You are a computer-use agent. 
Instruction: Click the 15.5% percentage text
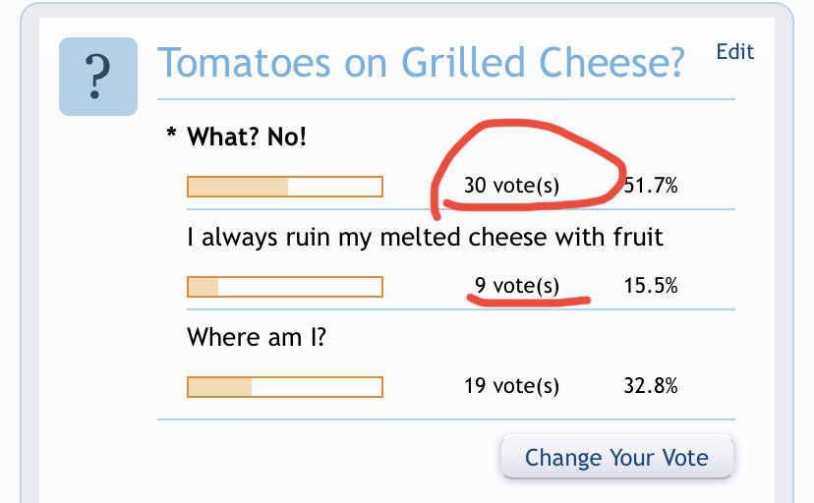pos(651,285)
